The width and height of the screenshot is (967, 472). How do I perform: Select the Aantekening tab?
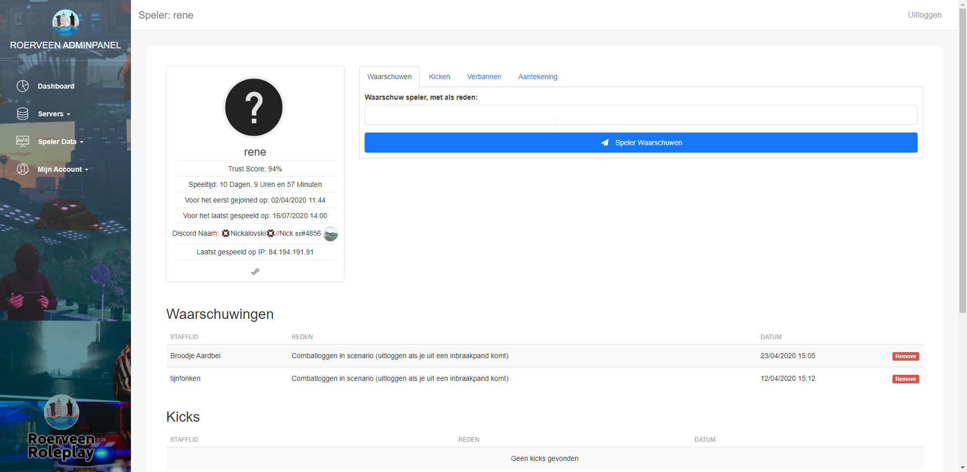click(537, 77)
